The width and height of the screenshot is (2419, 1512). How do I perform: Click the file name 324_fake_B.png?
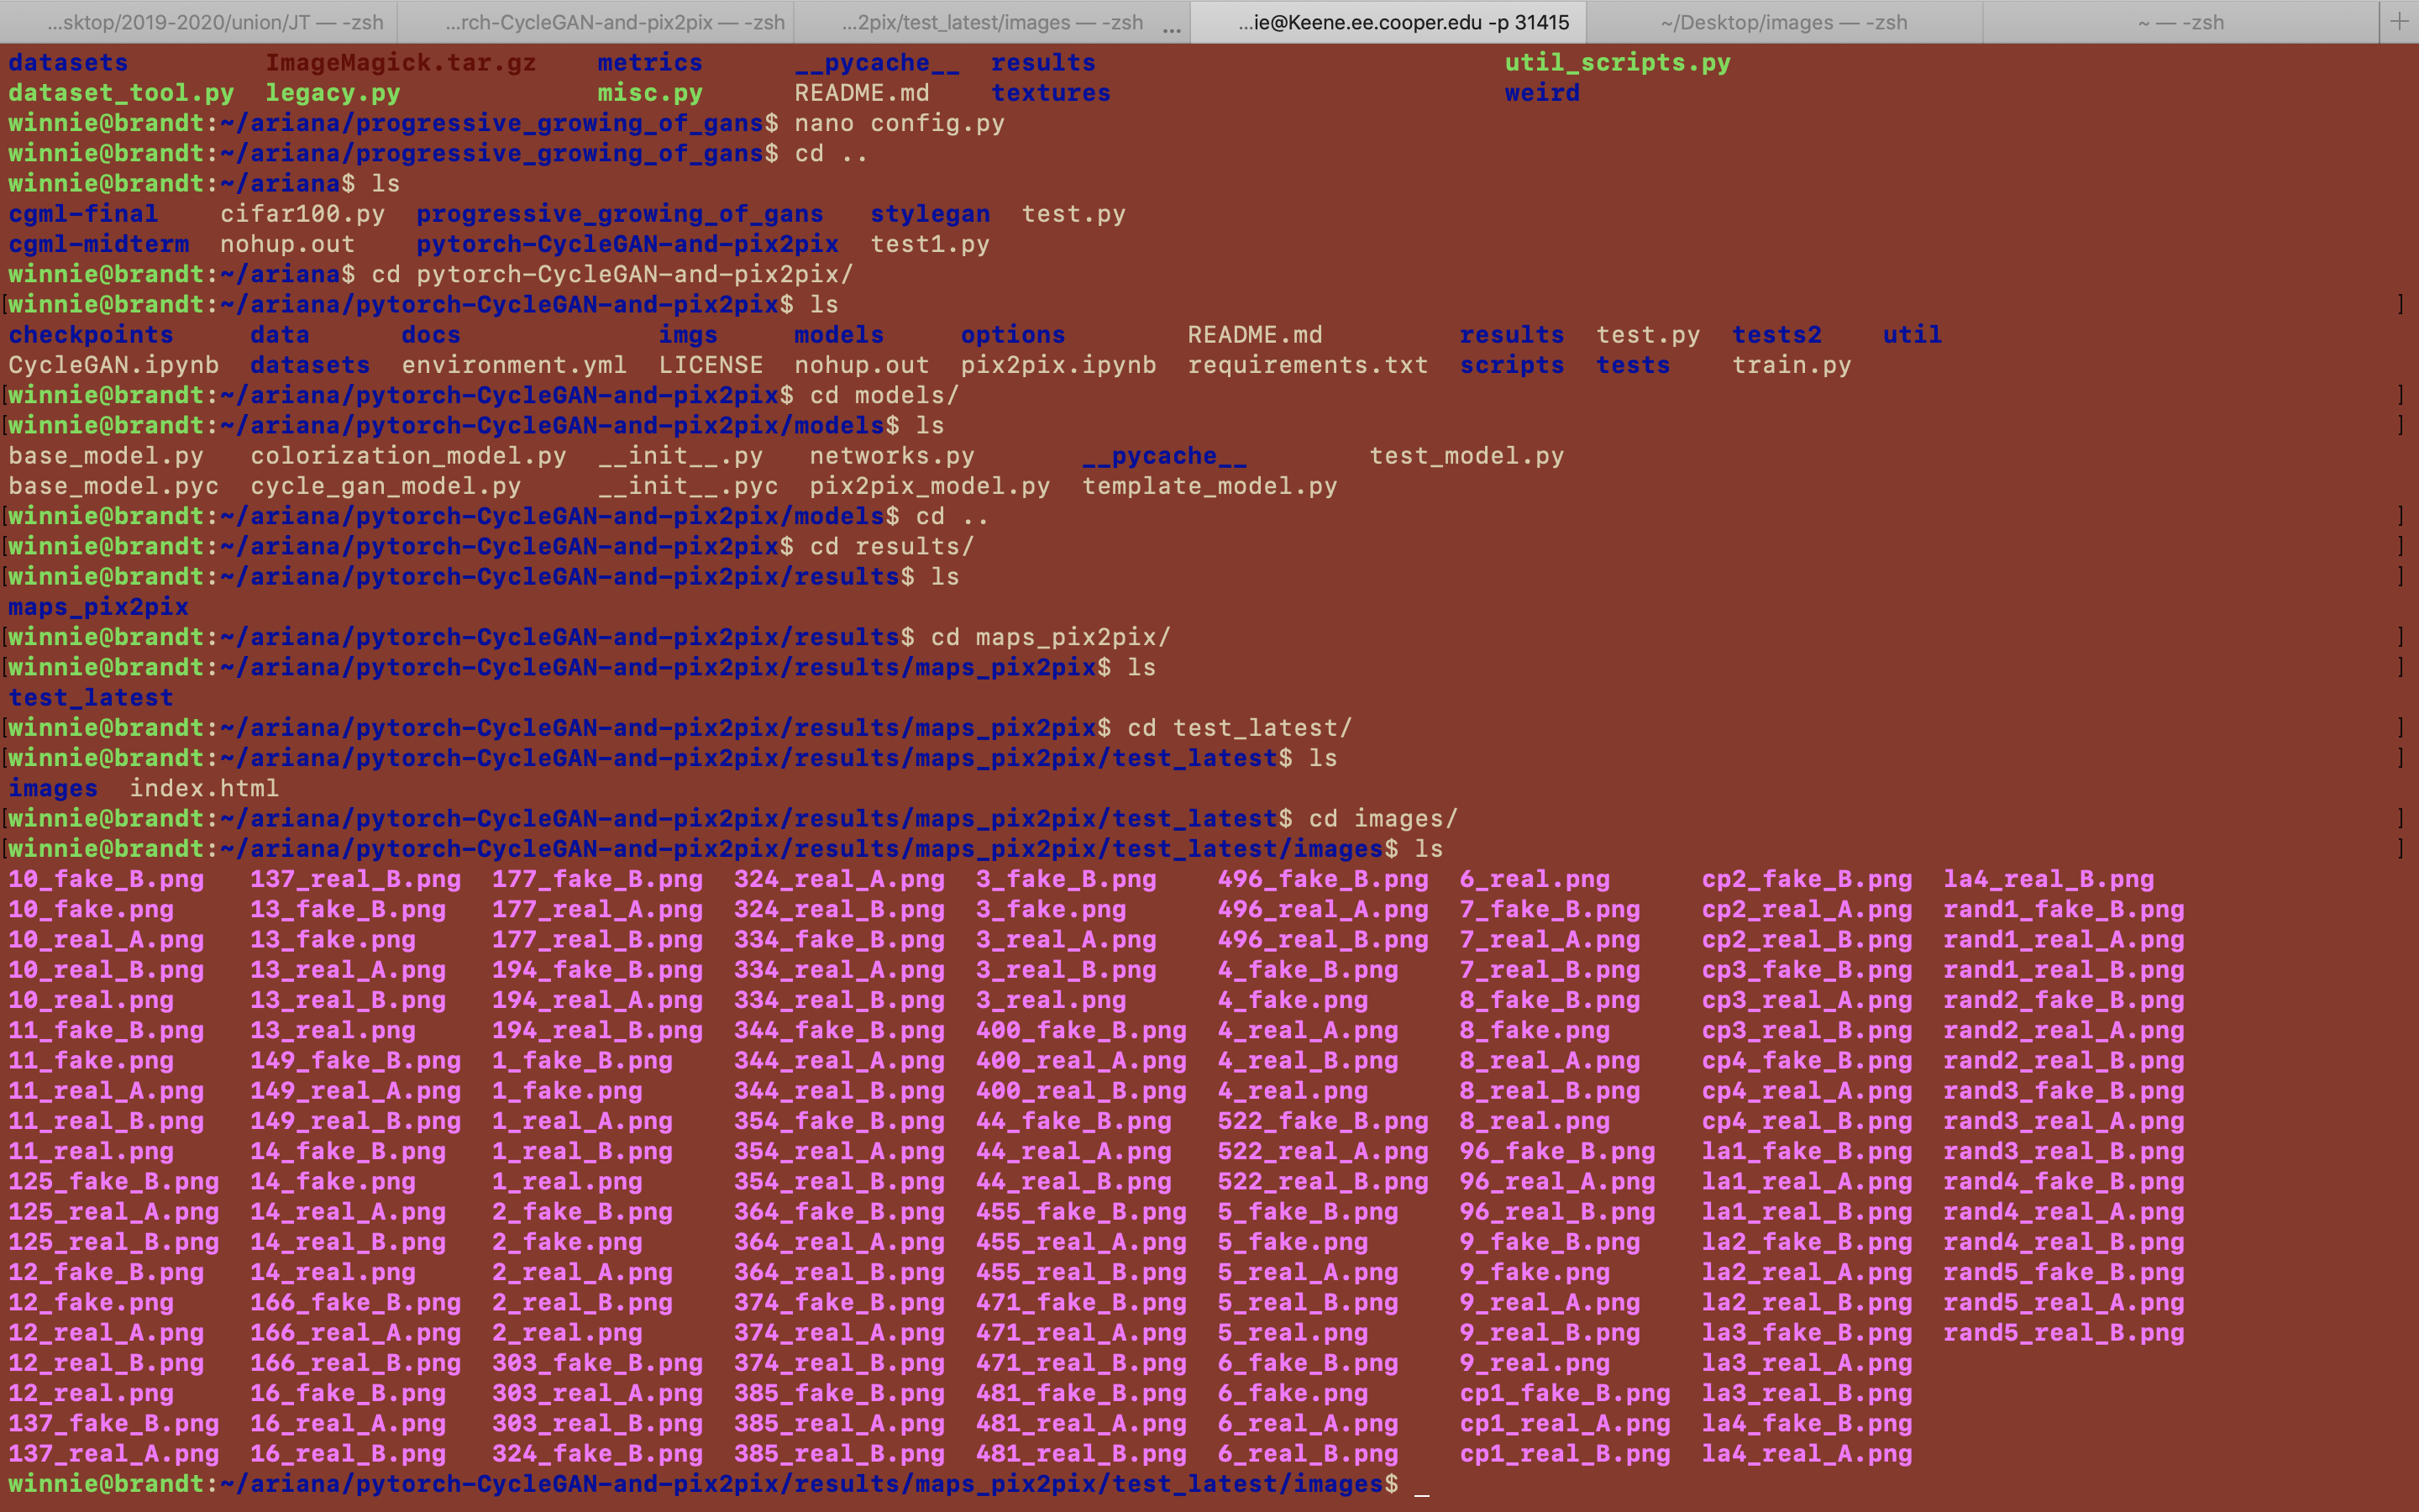point(596,1454)
